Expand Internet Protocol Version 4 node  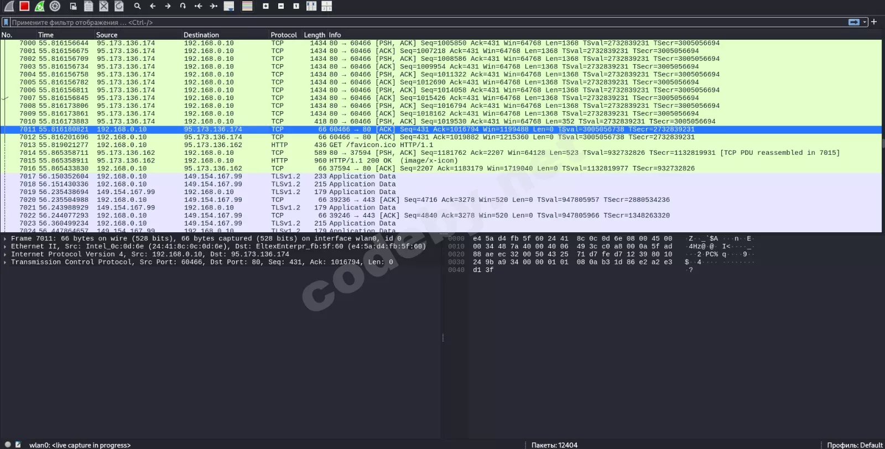5,254
